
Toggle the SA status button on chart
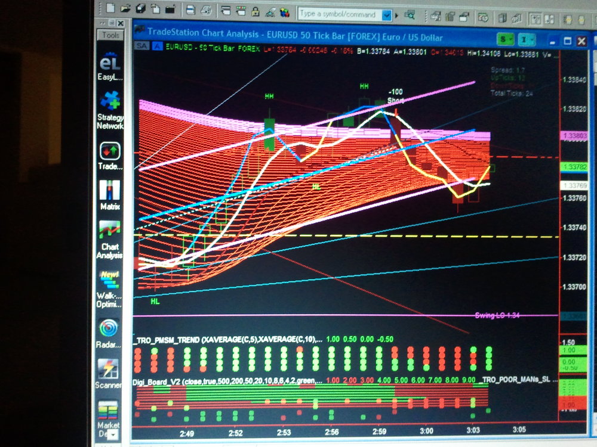141,46
